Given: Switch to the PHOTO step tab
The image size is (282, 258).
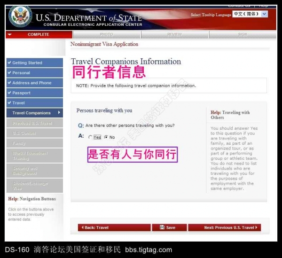Looking at the screenshot, I should point(107,35).
